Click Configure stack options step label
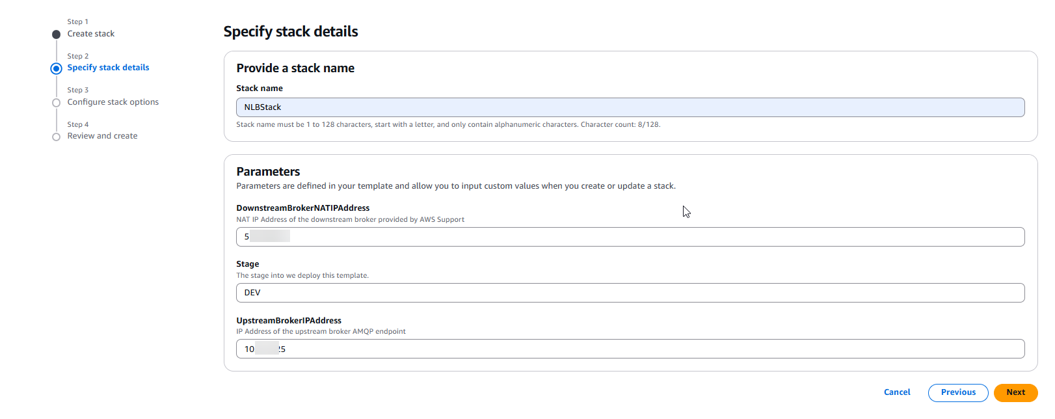Image resolution: width=1055 pixels, height=419 pixels. tap(113, 102)
